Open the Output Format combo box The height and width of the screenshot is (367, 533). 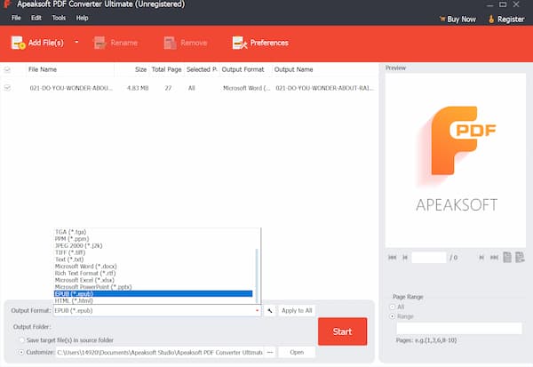157,310
